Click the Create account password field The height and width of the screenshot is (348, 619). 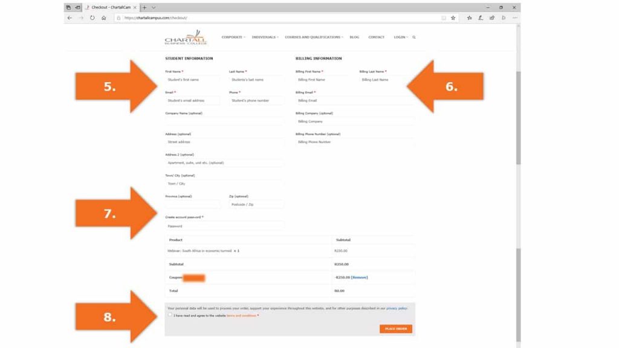[224, 226]
